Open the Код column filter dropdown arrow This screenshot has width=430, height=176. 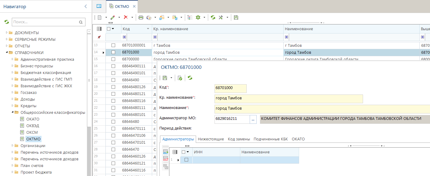pyautogui.click(x=148, y=29)
